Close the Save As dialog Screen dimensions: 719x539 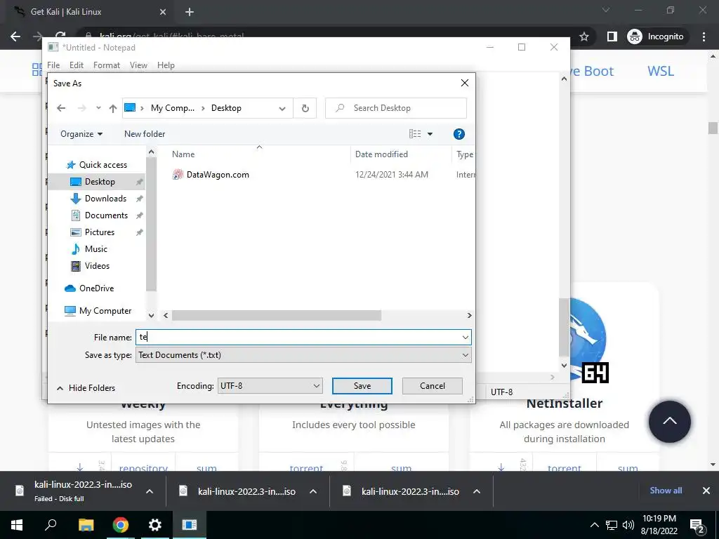(465, 83)
